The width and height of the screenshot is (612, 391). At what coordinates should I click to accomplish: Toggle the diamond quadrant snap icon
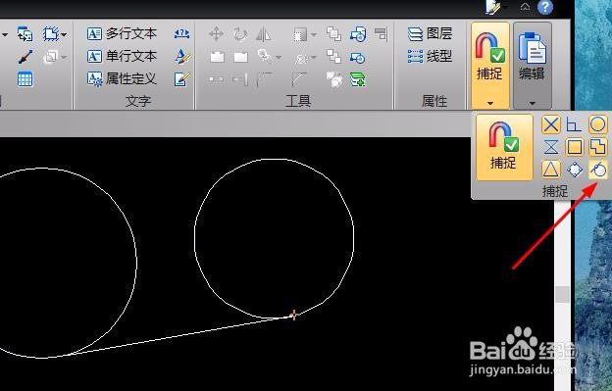pyautogui.click(x=574, y=170)
